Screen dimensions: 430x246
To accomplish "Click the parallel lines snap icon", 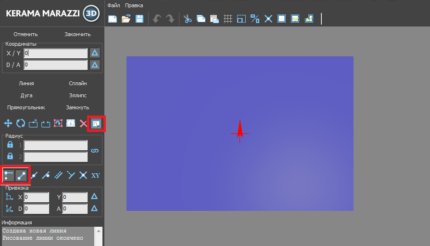I will [x=58, y=175].
